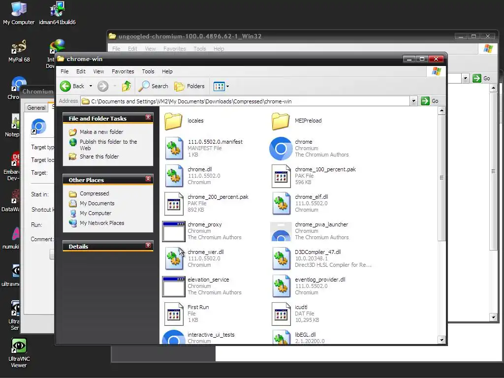
Task: Go to Compressed folder in Other Places
Action: (94, 193)
